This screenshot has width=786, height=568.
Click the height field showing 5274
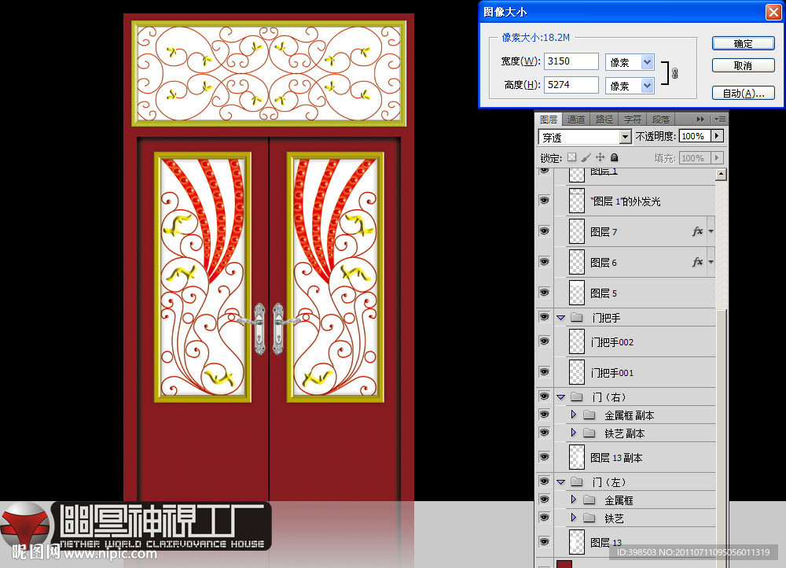point(571,85)
